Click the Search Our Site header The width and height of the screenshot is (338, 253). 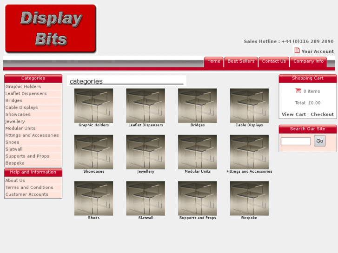pos(308,129)
